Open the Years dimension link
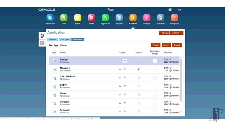This screenshot has width=225, height=126. pyautogui.click(x=63, y=93)
